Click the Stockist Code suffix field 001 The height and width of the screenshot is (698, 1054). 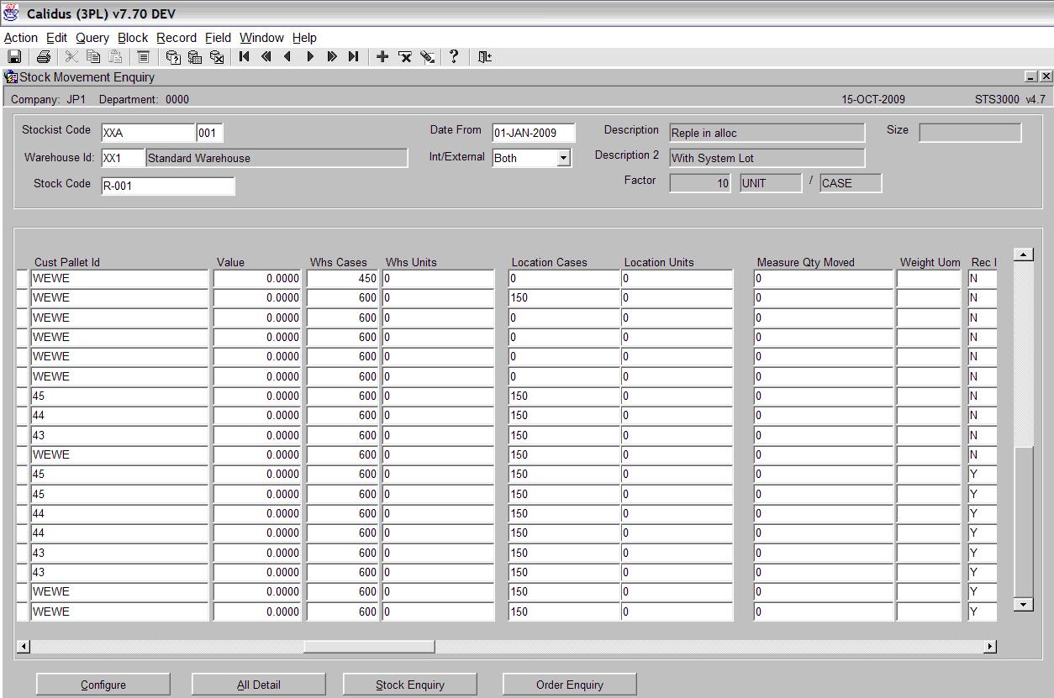tap(210, 133)
